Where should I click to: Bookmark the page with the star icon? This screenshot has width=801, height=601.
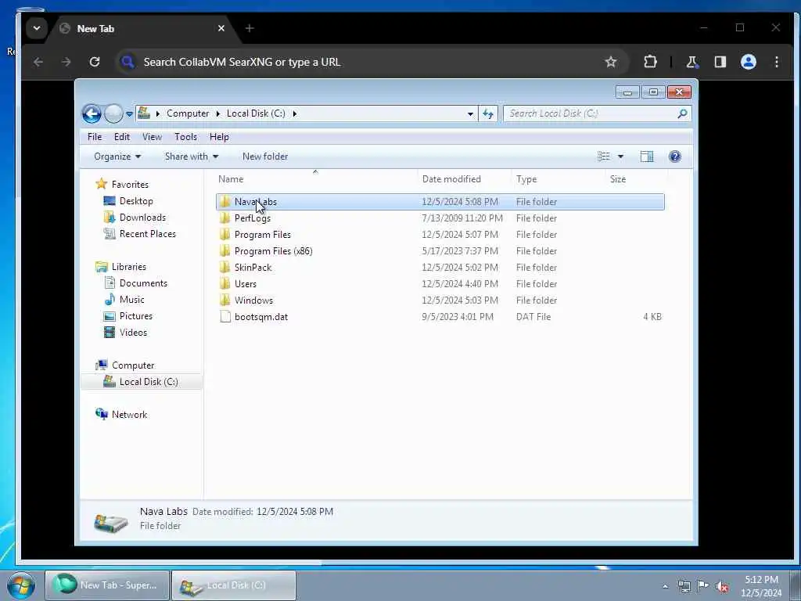pos(610,62)
